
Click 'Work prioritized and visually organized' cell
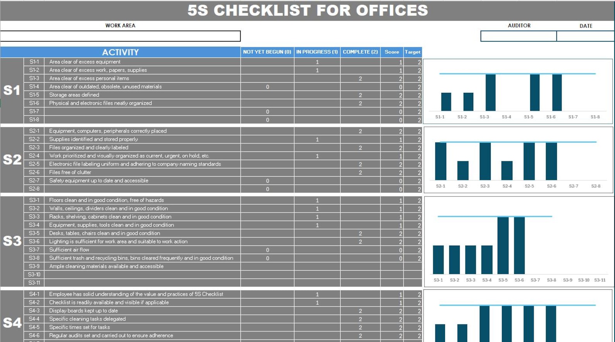[x=142, y=156]
